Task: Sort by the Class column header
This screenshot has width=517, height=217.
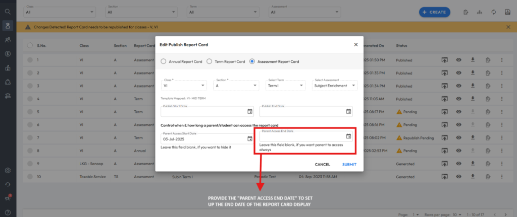Action: click(x=84, y=45)
